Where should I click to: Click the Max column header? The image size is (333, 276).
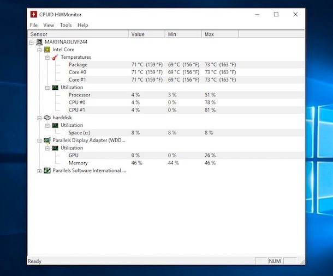click(220, 34)
